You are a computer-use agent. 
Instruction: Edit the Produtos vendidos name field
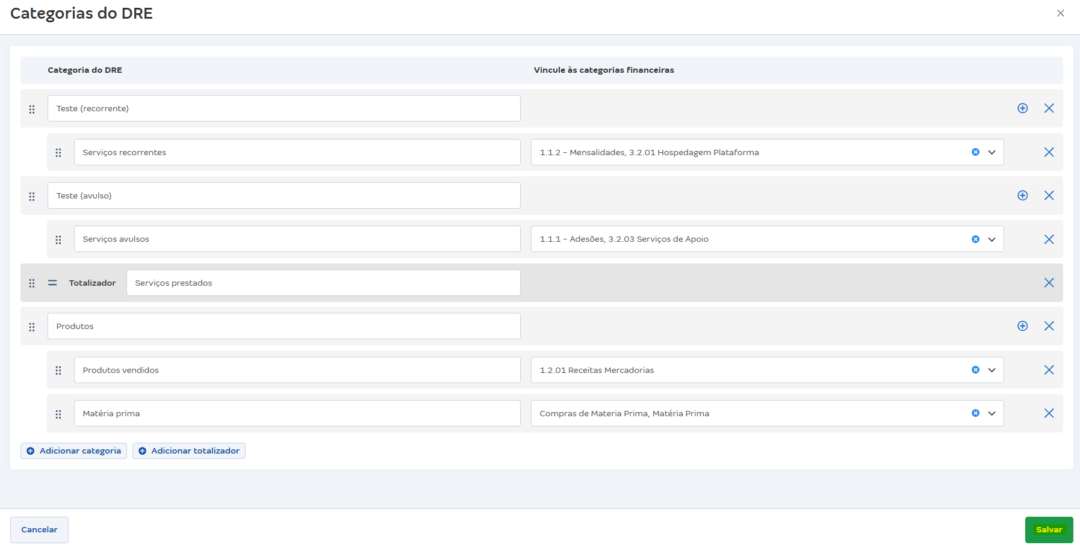(x=297, y=370)
